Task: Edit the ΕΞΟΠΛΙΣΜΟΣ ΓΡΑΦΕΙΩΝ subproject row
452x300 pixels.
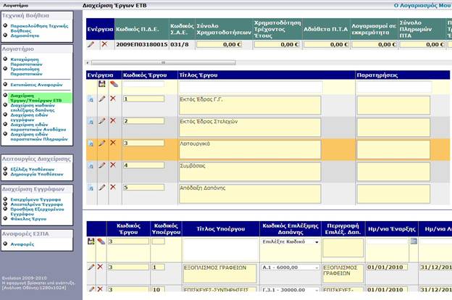Action: click(91, 267)
